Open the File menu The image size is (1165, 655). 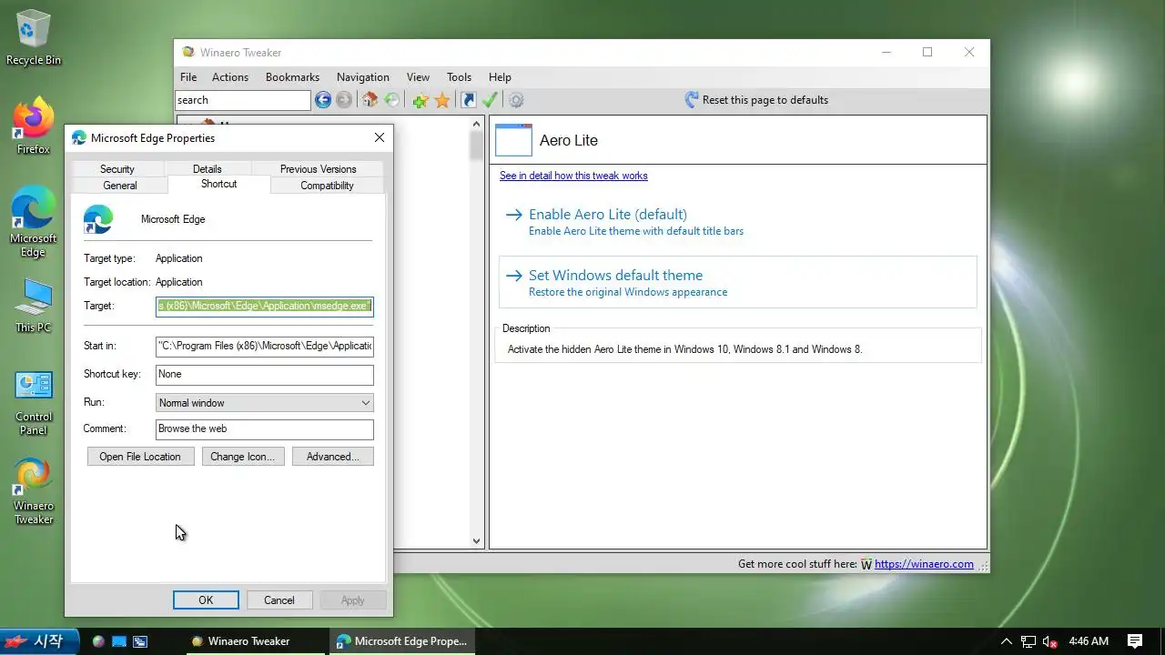[x=188, y=77]
